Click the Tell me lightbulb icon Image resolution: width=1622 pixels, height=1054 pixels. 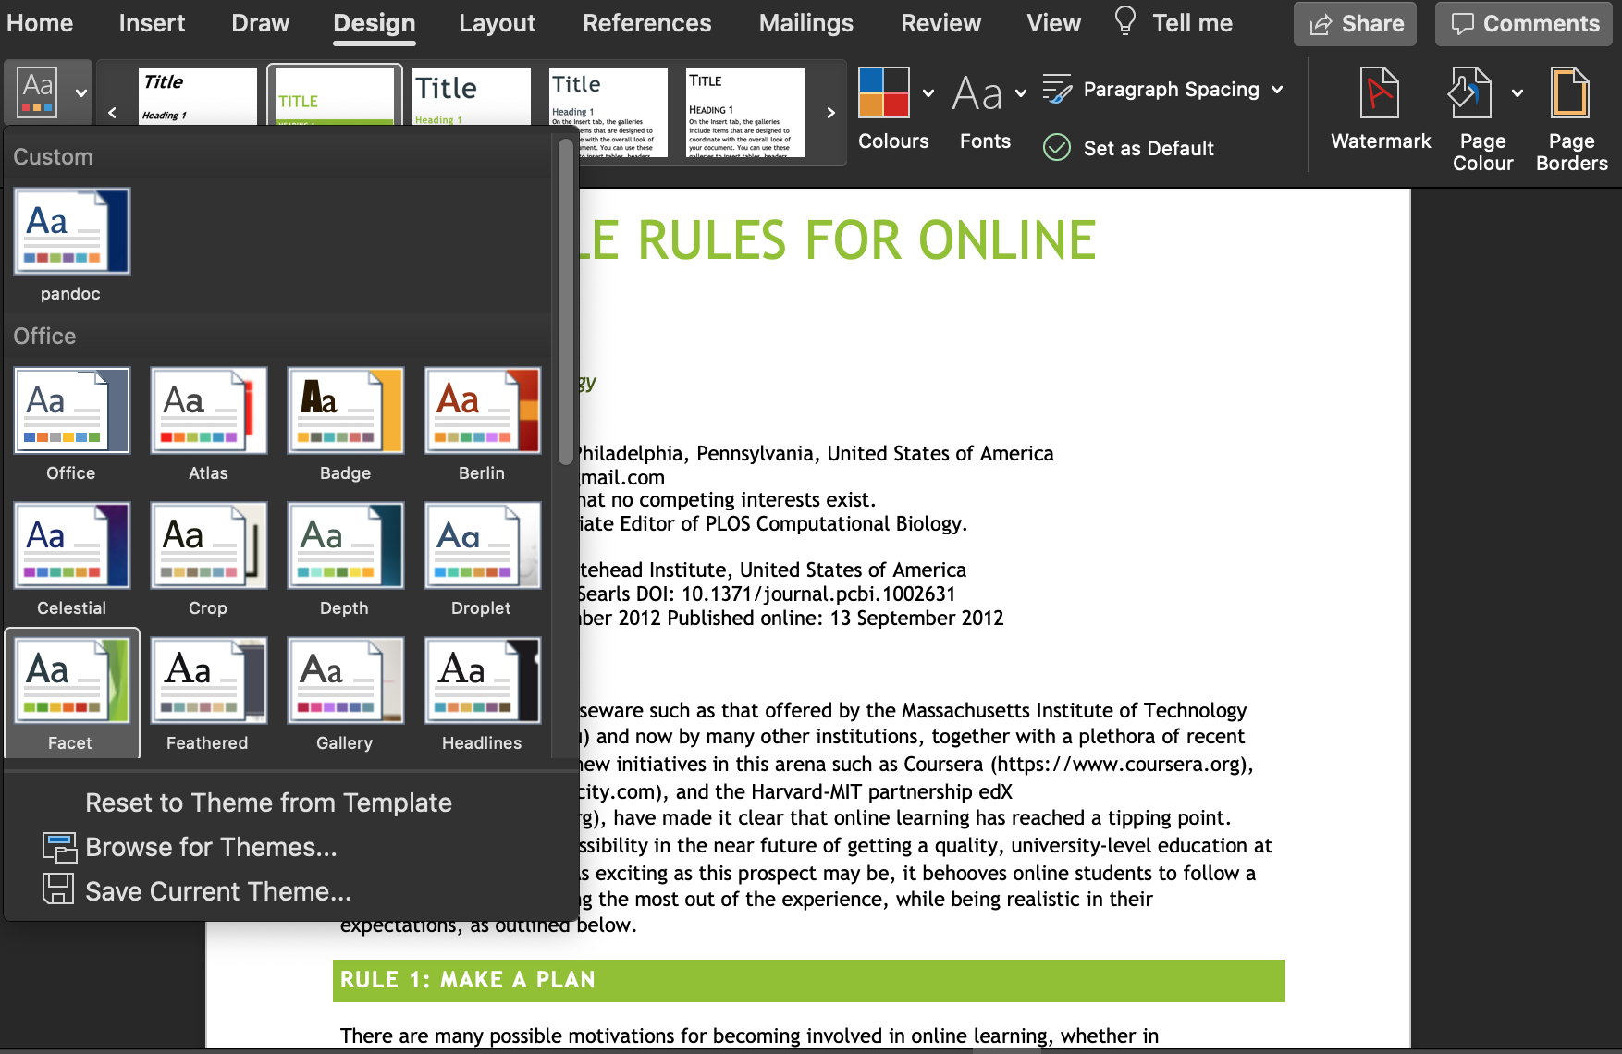[x=1124, y=21]
